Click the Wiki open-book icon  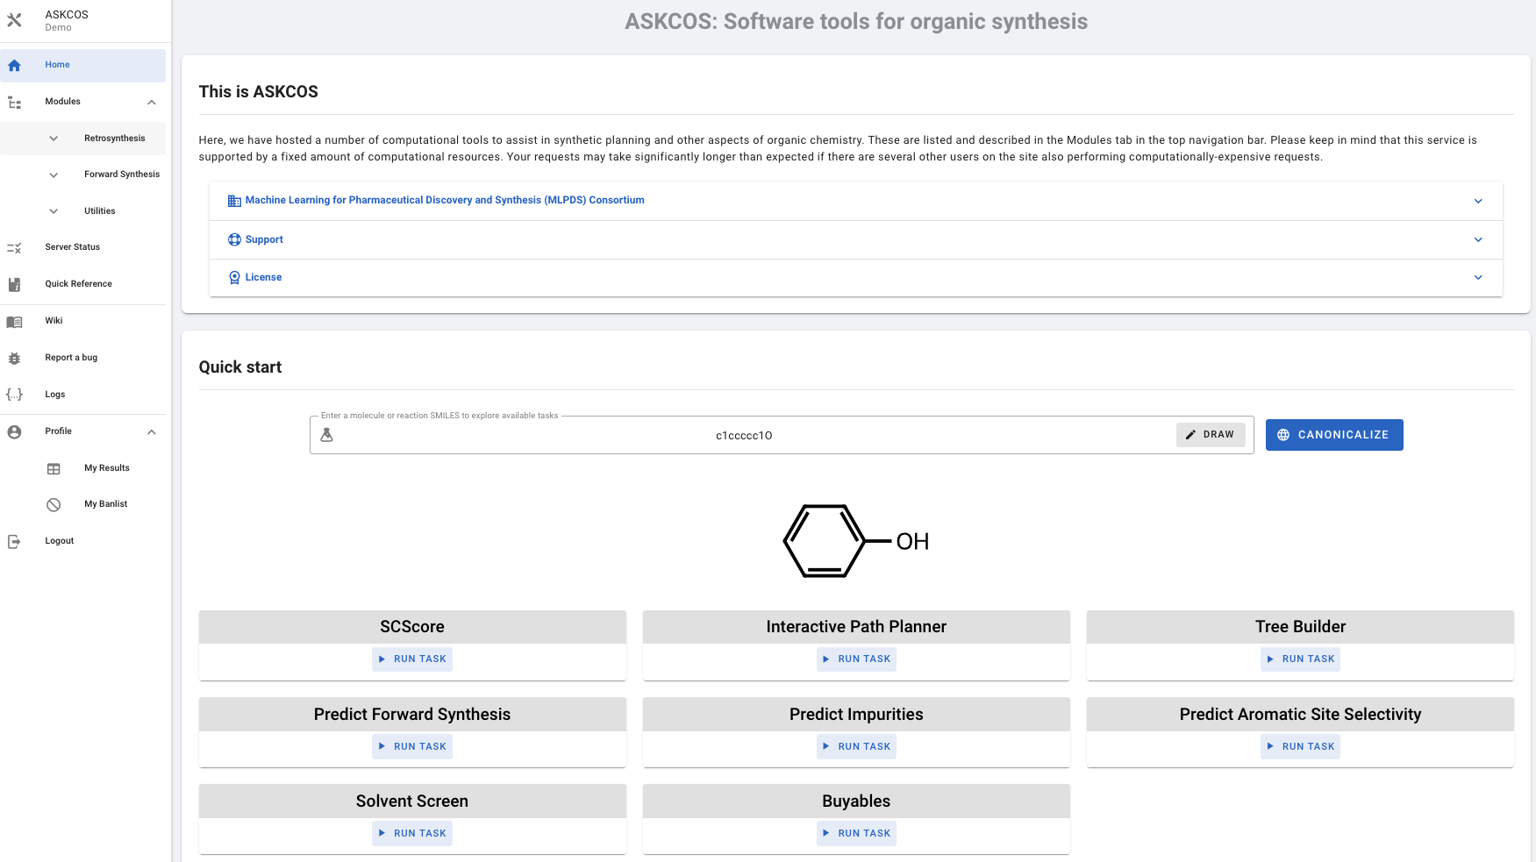coord(14,322)
